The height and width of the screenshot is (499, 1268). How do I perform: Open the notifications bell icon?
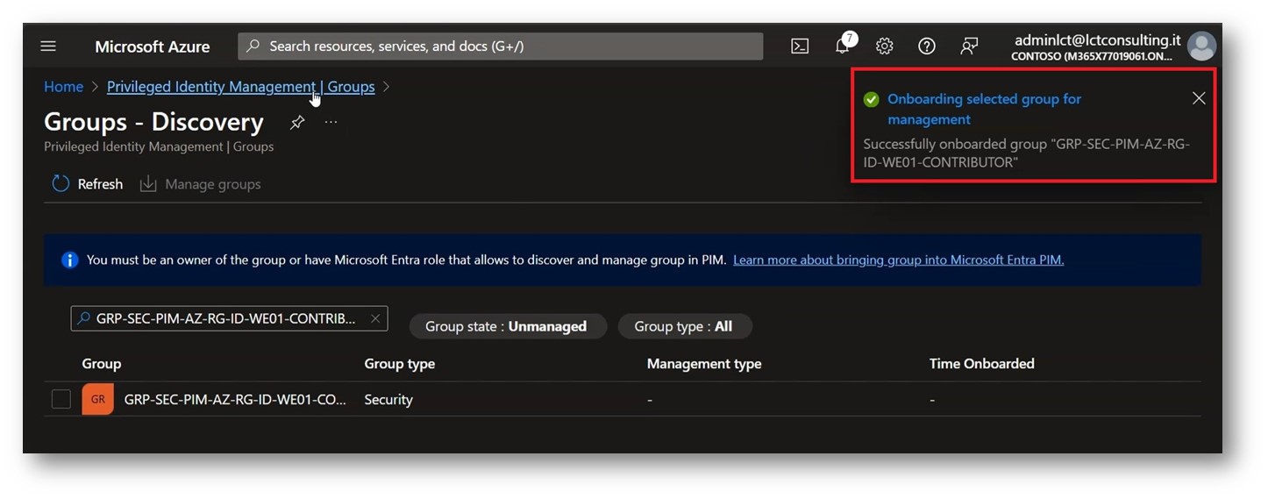[843, 46]
